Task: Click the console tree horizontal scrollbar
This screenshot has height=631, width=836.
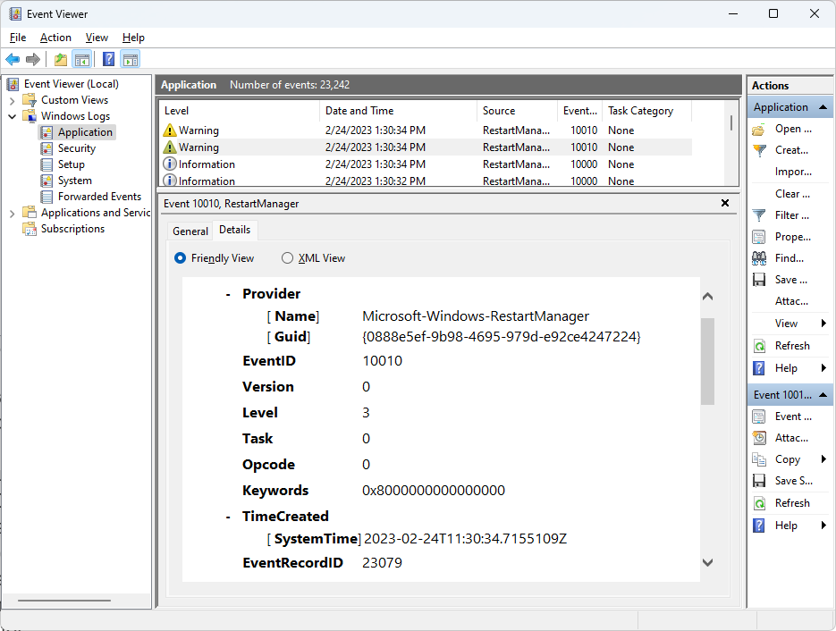Action: click(64, 601)
